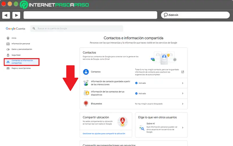Viewport: 233px width, 146px height.
Task: Click Activado checkmark for interaction contact info
Action: tap(136, 83)
